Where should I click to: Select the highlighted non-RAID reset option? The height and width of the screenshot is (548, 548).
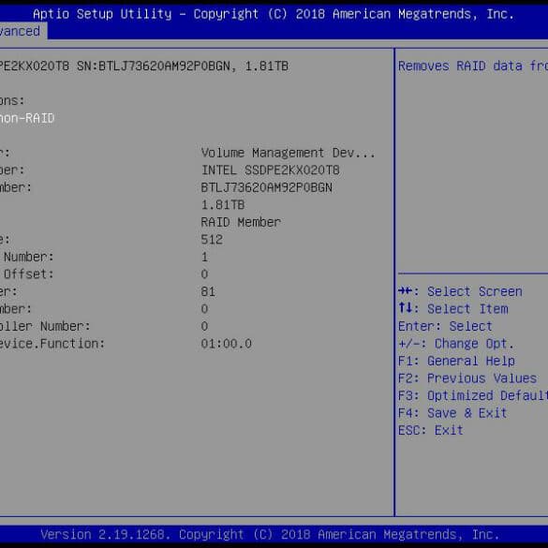click(x=27, y=118)
